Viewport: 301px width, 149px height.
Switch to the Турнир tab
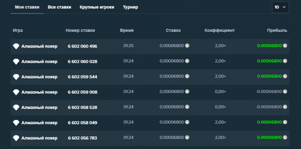tap(130, 7)
